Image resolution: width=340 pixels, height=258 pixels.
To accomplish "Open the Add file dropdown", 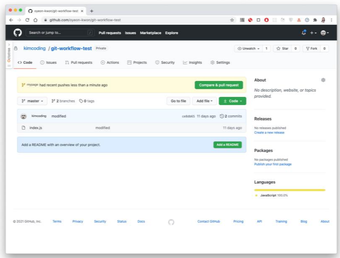I will tap(204, 101).
